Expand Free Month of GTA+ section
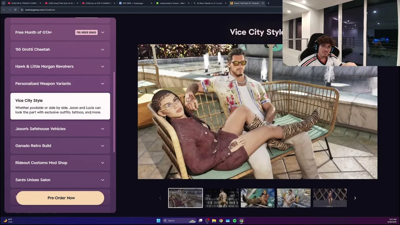Image resolution: width=400 pixels, height=225 pixels. coord(60,32)
